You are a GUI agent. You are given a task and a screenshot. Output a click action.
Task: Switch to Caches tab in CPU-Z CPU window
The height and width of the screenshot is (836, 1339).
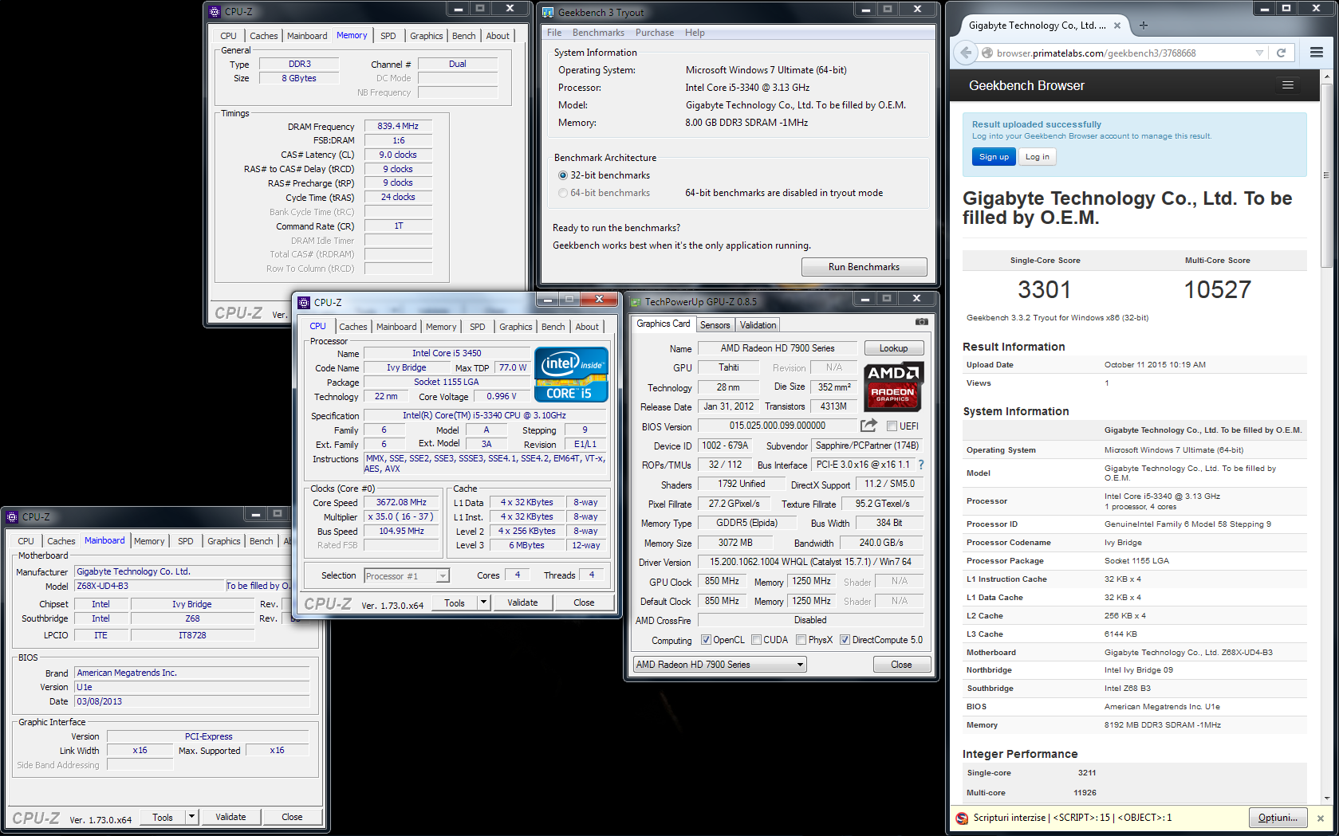(x=353, y=327)
